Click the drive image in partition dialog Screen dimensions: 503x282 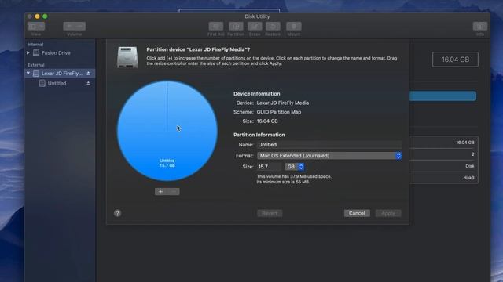[127, 57]
